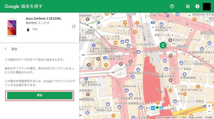Click the 日産レンタカー car rental pin

(130, 61)
